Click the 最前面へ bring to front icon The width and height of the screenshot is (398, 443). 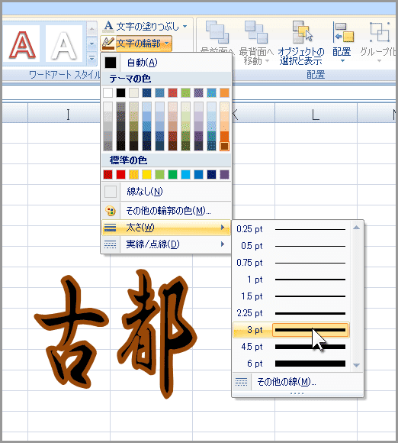pyautogui.click(x=217, y=32)
